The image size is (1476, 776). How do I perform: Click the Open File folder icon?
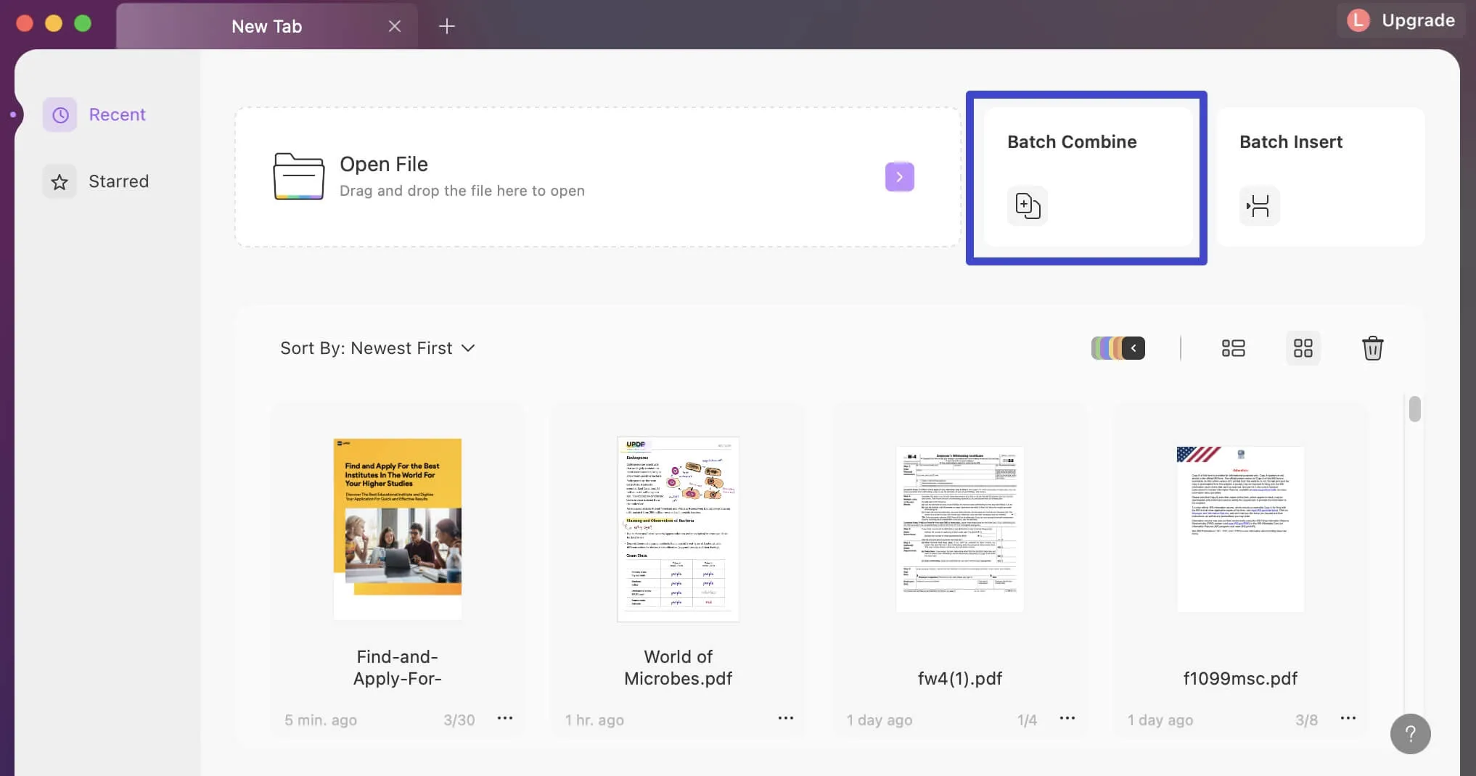298,176
